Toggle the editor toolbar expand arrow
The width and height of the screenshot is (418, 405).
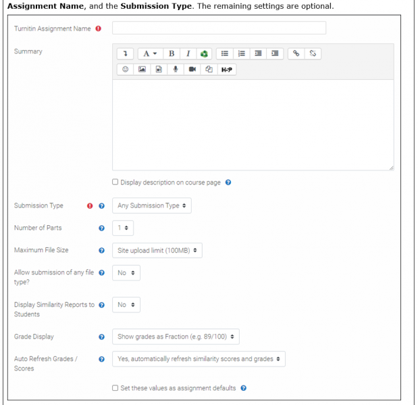pyautogui.click(x=125, y=53)
